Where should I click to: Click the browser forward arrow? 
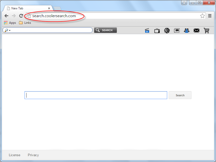[14, 16]
